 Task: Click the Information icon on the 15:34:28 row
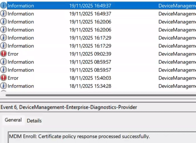pos(4,86)
